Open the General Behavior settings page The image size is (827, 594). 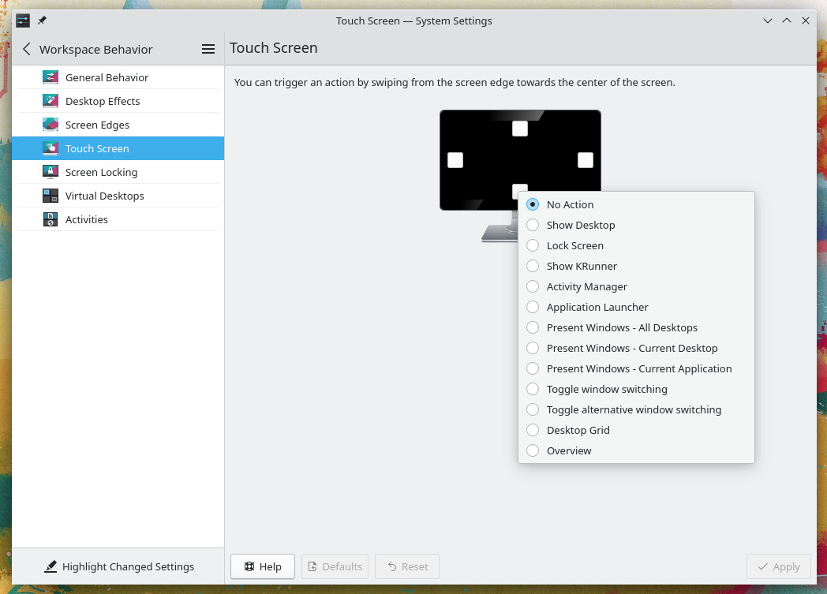[x=118, y=77]
